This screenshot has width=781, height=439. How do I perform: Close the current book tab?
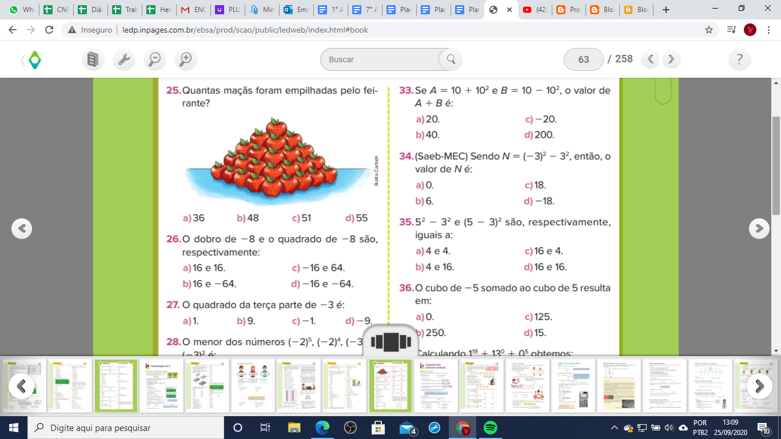point(509,10)
